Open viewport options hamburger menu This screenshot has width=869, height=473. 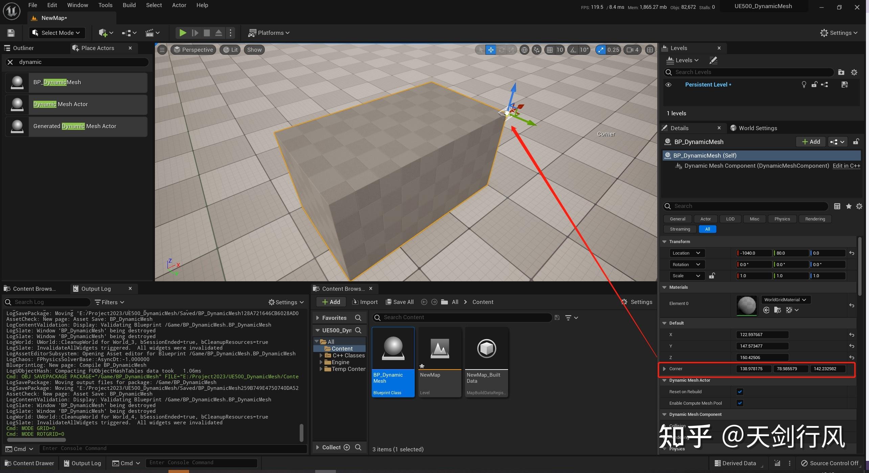[x=162, y=50]
